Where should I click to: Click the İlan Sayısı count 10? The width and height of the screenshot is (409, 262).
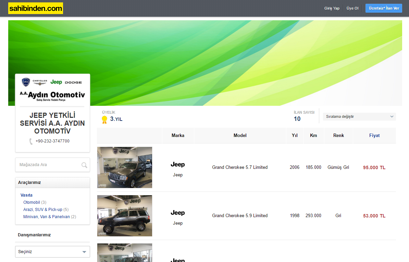click(x=297, y=119)
